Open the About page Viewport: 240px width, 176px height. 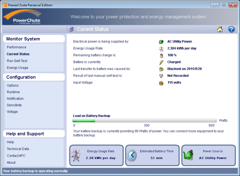point(11,163)
